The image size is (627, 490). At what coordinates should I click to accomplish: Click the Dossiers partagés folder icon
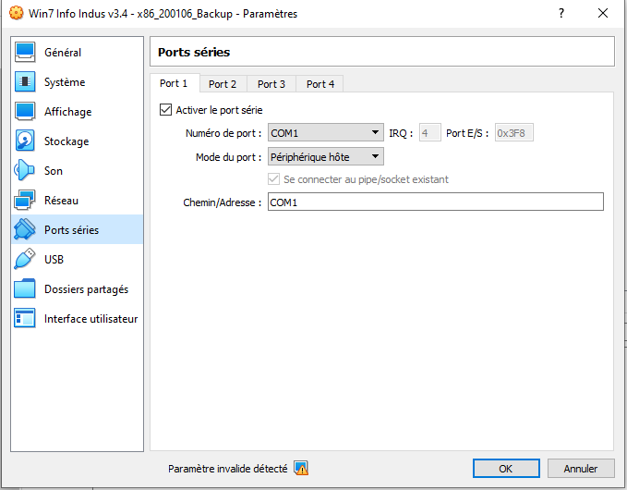(x=25, y=288)
